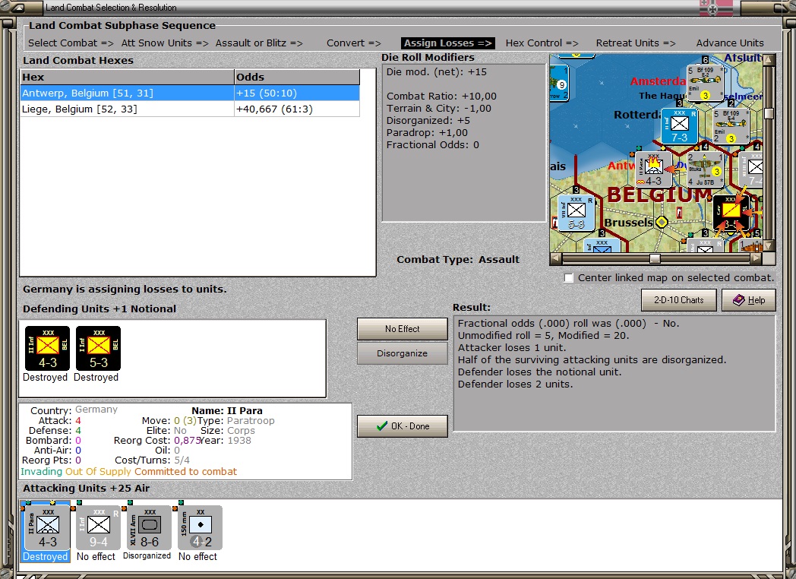This screenshot has height=579, width=796.
Task: Click the Hex column header
Action: [127, 78]
